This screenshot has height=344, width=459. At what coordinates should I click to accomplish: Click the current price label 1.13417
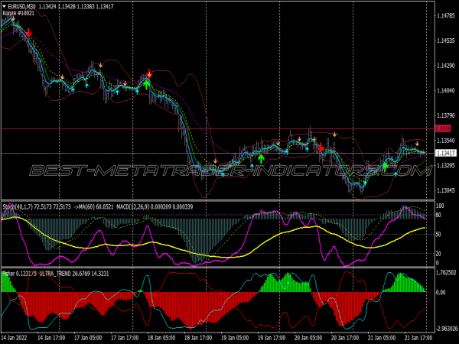click(x=445, y=153)
